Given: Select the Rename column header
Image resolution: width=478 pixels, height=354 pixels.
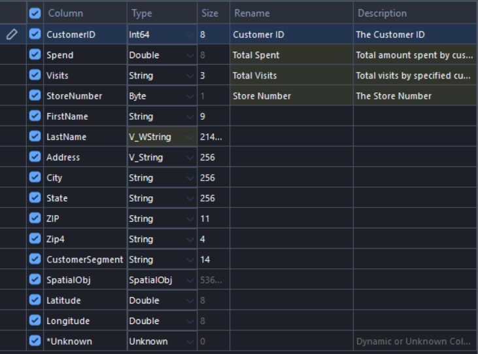Looking at the screenshot, I should pos(252,13).
